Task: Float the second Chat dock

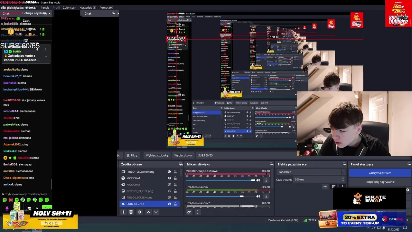Action: click(x=113, y=14)
